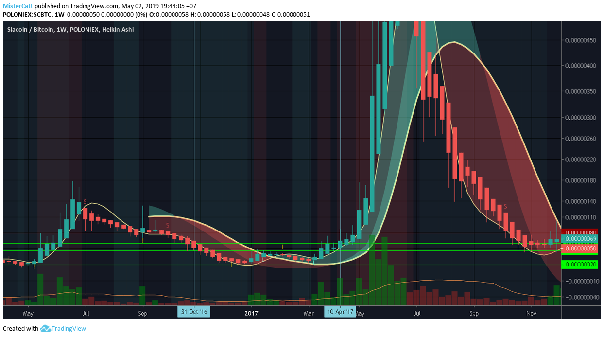Click the 0.00000400 price axis value
Screen dimensions: 604x337
coord(581,66)
